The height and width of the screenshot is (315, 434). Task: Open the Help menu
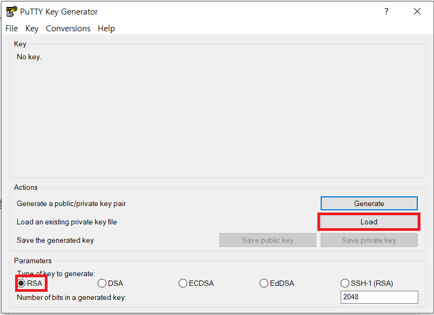click(x=106, y=29)
